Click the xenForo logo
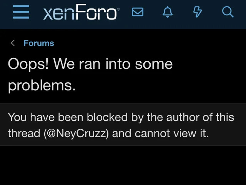The width and height of the screenshot is (246, 185). (80, 13)
